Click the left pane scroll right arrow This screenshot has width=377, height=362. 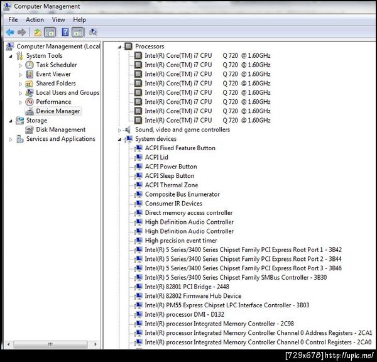pyautogui.click(x=96, y=344)
